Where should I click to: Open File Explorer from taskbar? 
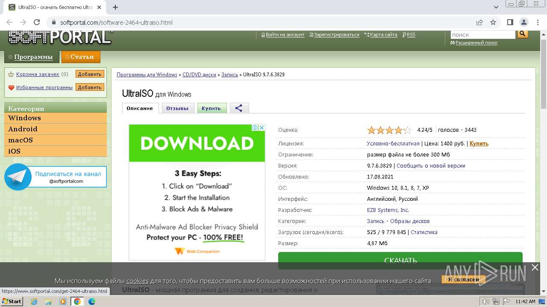(x=48, y=301)
